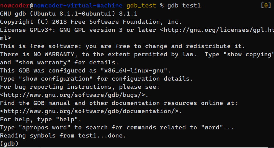
Task: Click the quoted text "show configuration"
Action: point(56,79)
